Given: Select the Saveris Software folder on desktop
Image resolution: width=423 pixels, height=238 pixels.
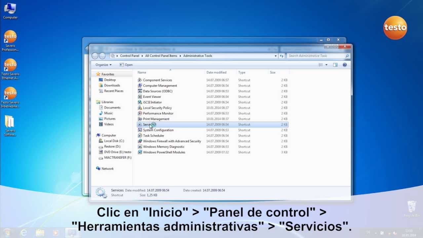Looking at the screenshot, I should click(x=10, y=126).
